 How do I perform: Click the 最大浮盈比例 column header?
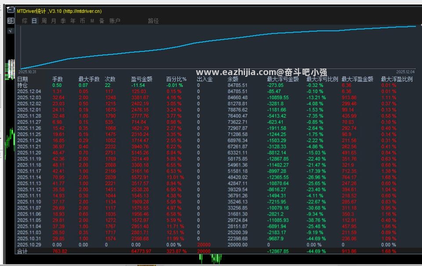(397, 79)
